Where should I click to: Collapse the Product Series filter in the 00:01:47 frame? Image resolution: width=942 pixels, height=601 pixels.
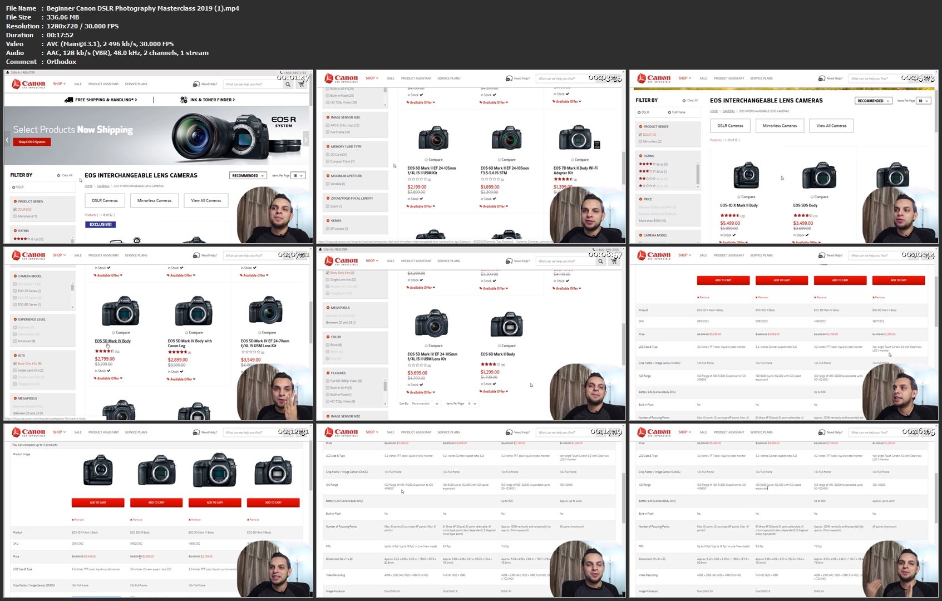pyautogui.click(x=16, y=201)
